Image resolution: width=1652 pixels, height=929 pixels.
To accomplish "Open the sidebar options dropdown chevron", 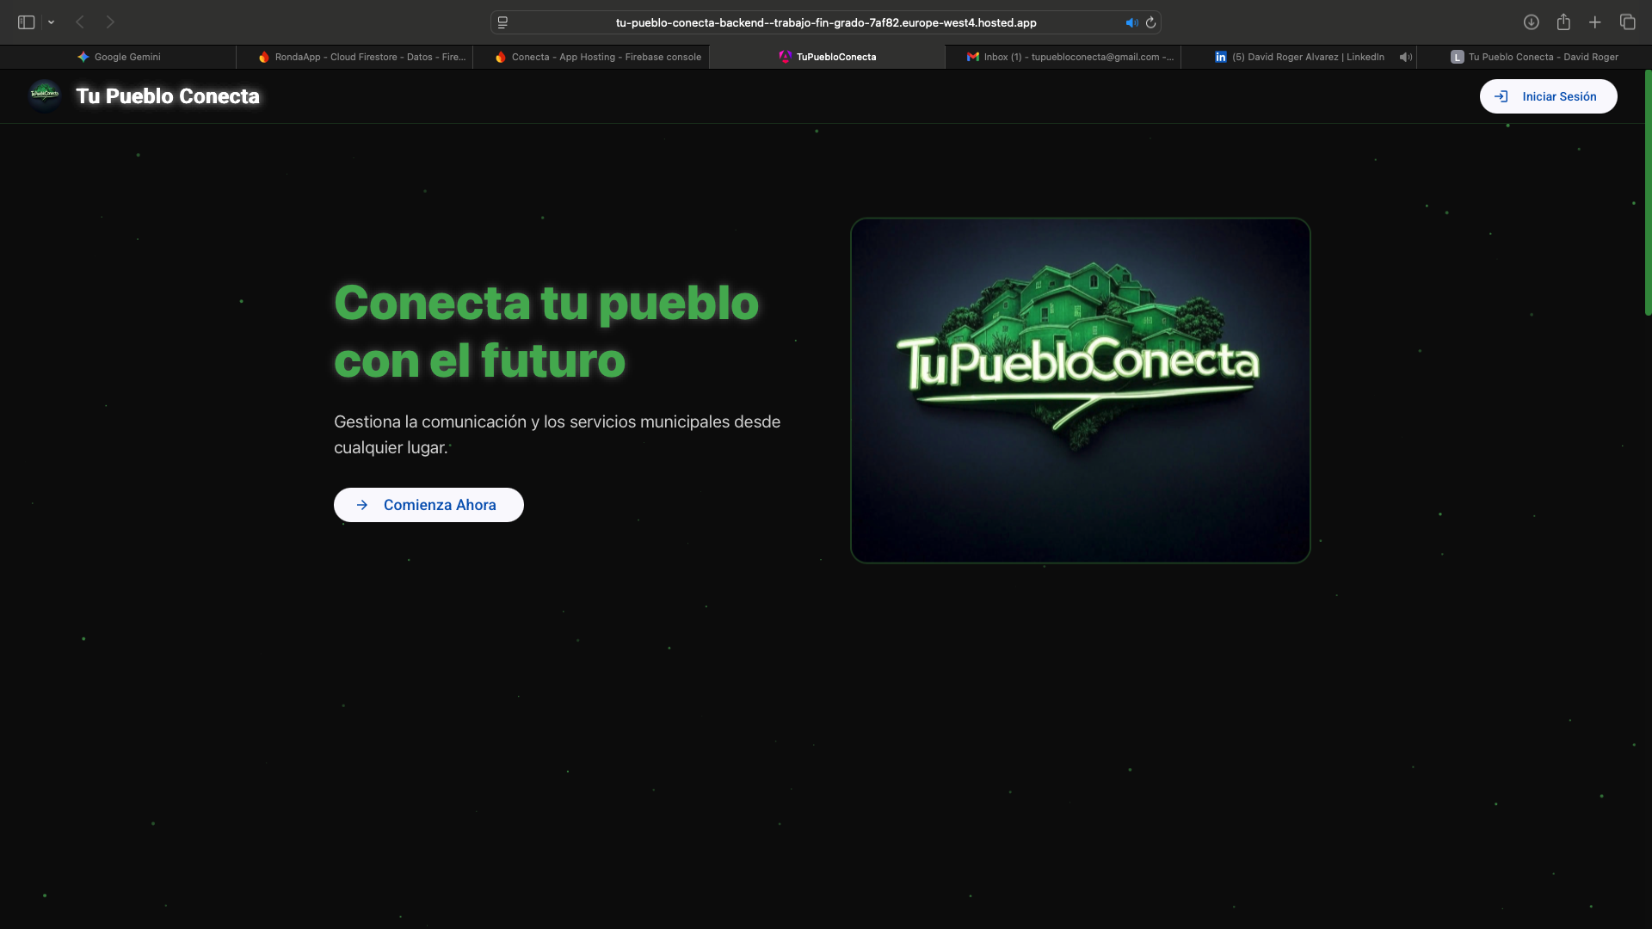I will [x=52, y=22].
